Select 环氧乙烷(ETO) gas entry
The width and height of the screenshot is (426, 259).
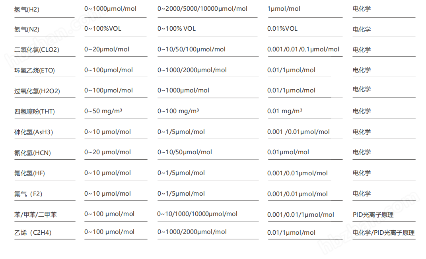point(35,71)
